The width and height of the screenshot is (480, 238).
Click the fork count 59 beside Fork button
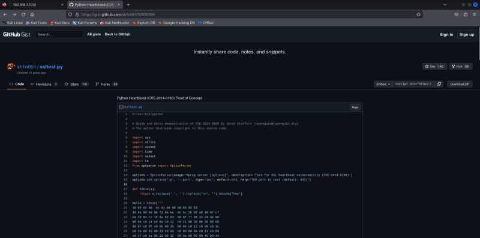467,67
